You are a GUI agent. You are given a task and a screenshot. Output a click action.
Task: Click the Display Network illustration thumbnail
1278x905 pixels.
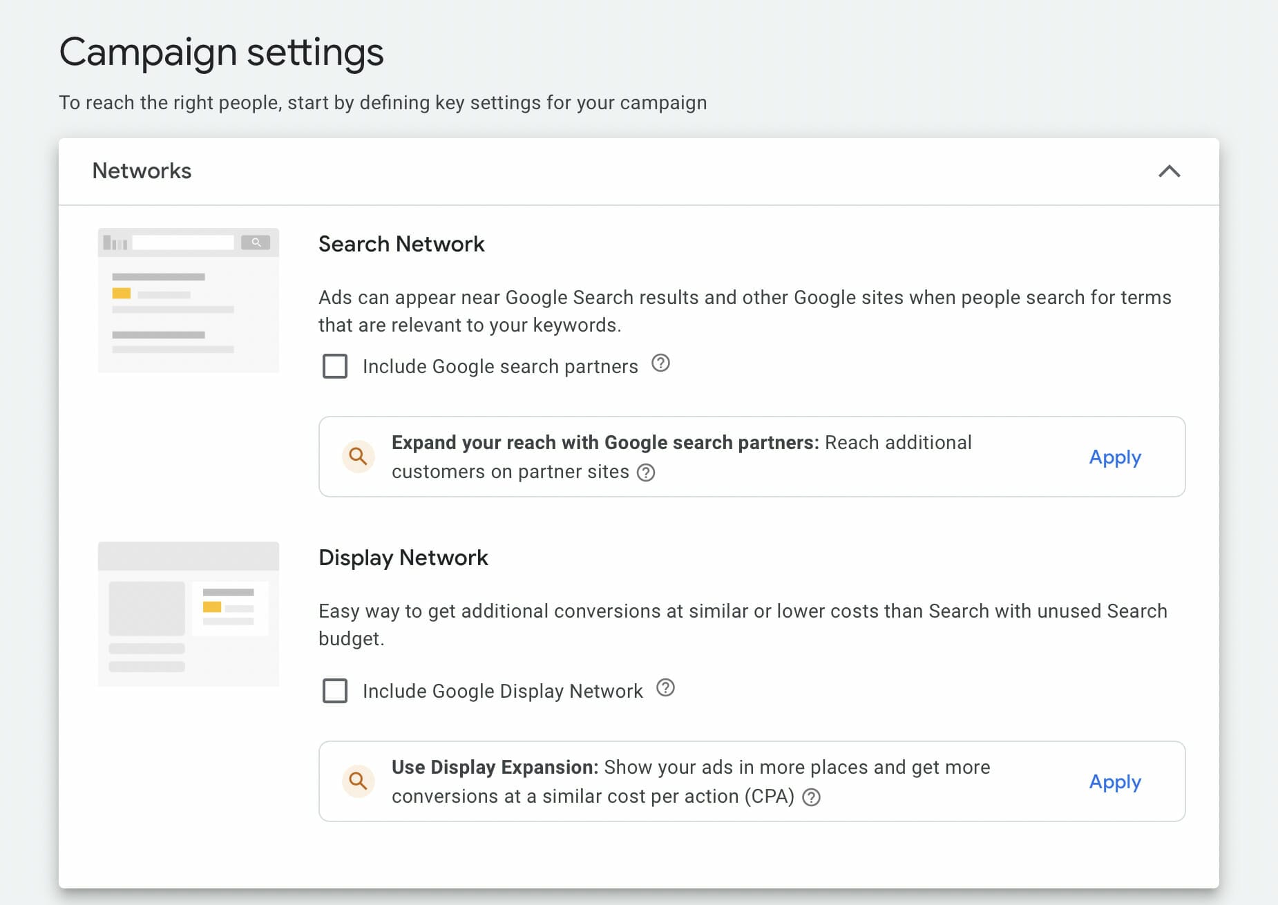point(188,613)
